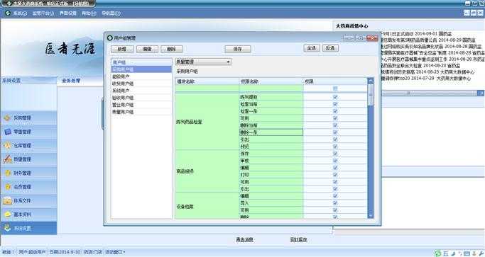Open 系统设置 icon in sidebar

pos(7,228)
